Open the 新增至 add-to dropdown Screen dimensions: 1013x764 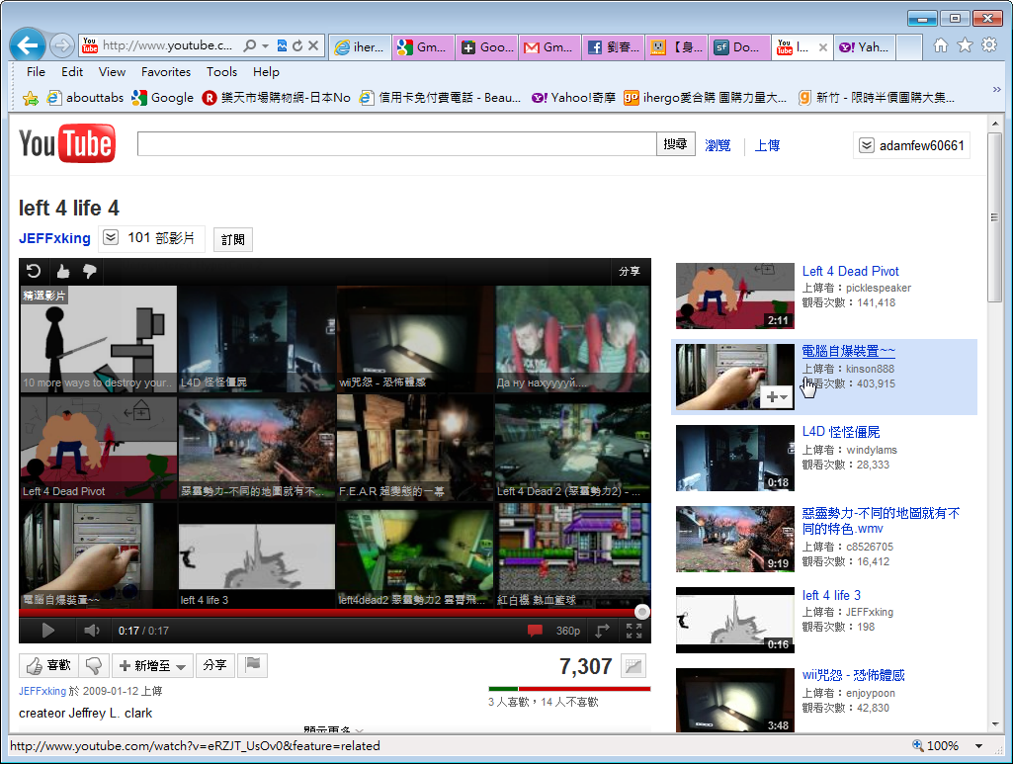(153, 665)
